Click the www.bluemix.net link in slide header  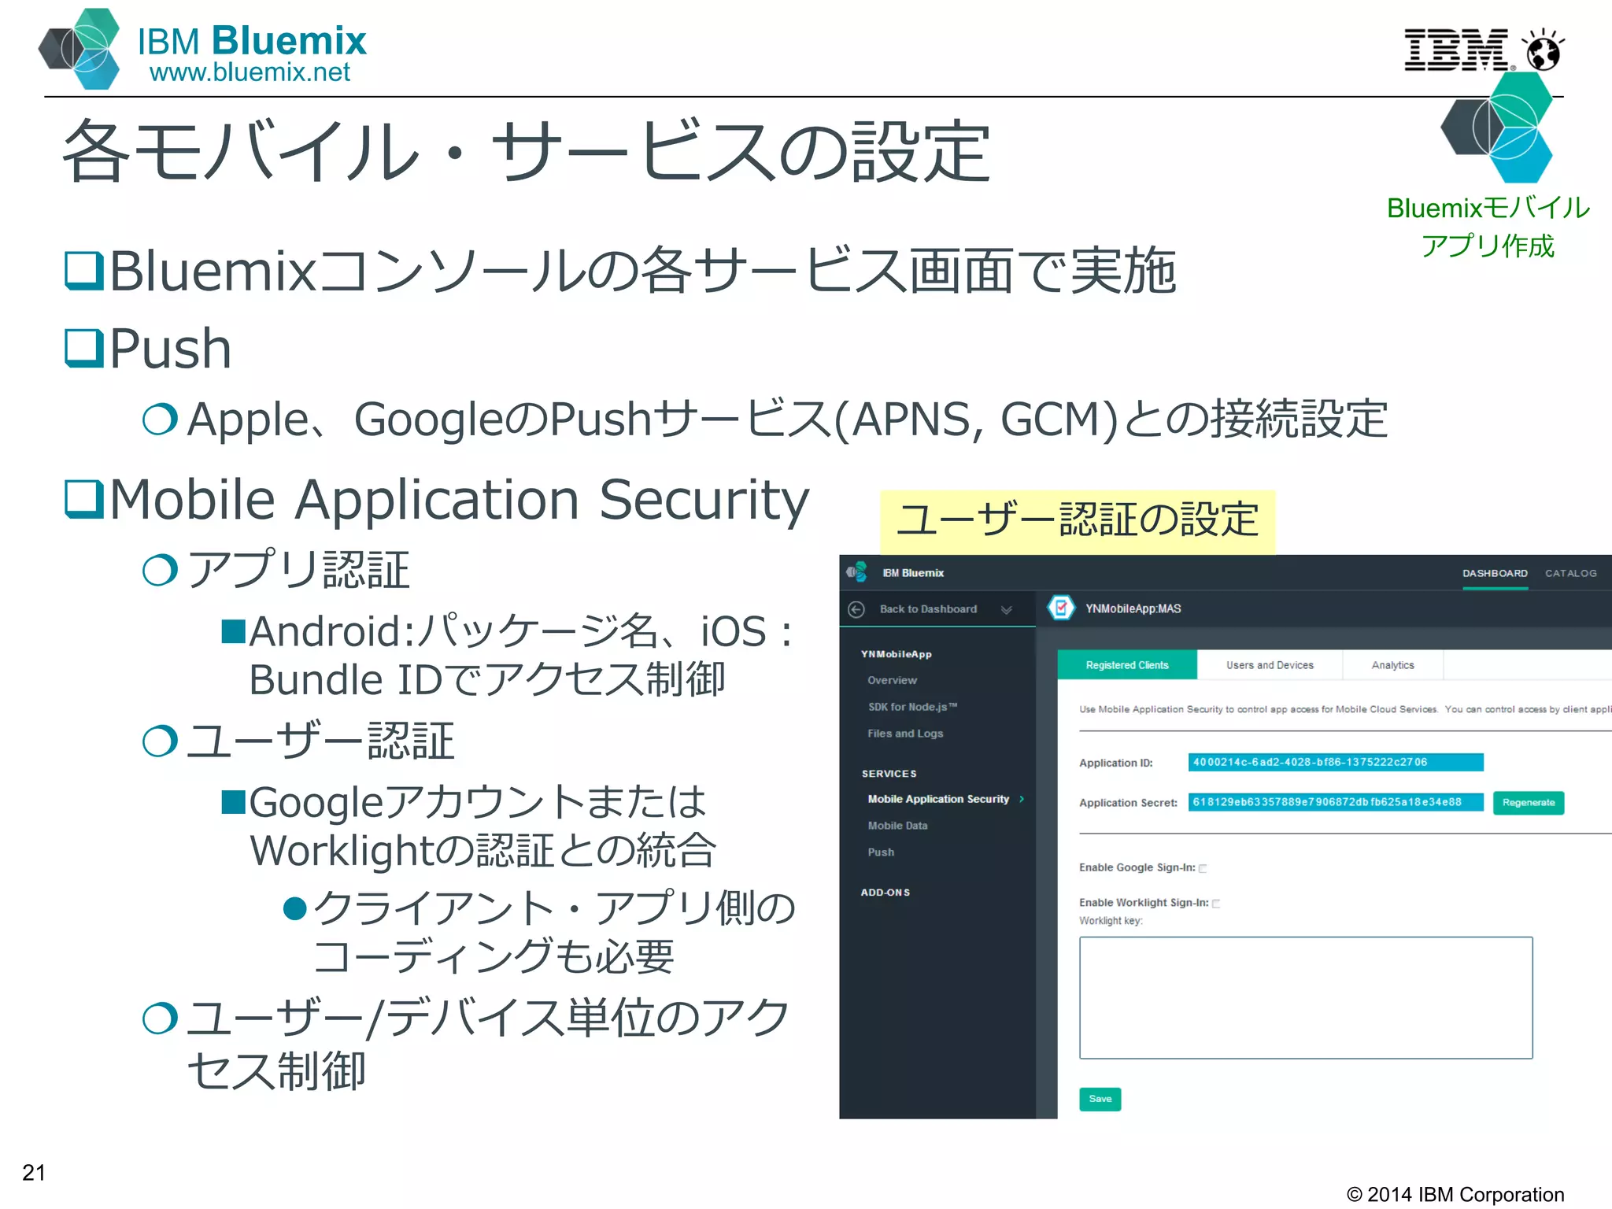click(250, 72)
